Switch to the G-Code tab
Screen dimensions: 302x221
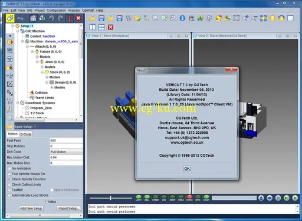point(26,134)
